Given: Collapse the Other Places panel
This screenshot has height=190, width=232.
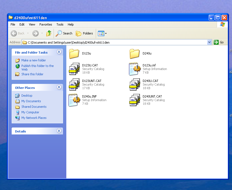Looking at the screenshot, I should tap(59, 87).
